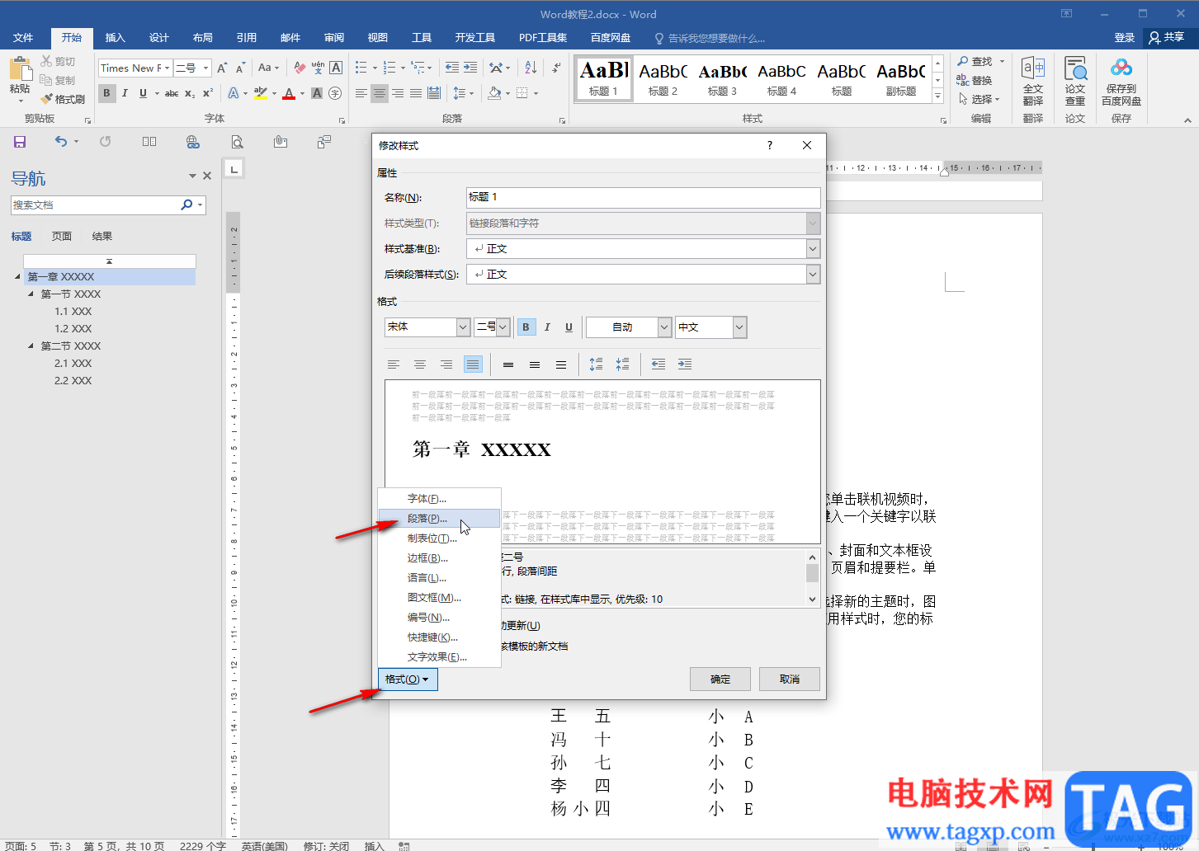Click the 取消 button
Image resolution: width=1199 pixels, height=851 pixels.
(790, 679)
